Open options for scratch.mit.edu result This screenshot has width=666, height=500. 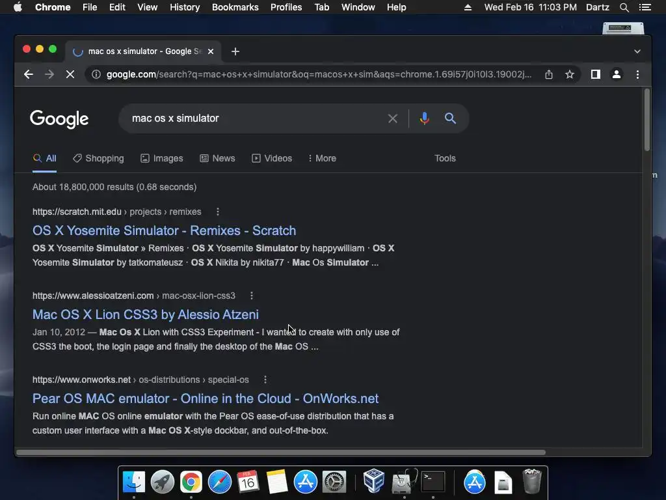coord(218,212)
